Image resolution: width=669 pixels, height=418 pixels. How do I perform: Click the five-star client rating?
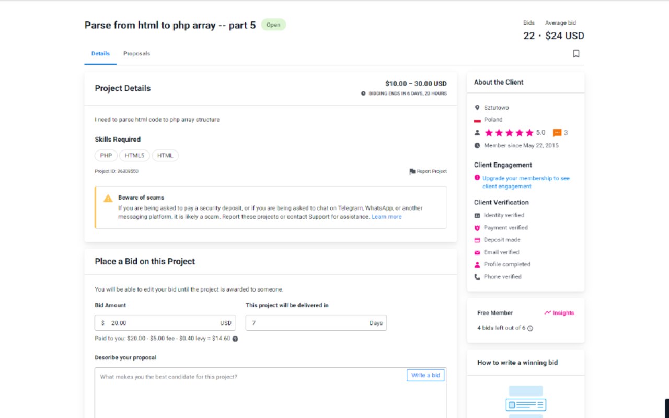[509, 133]
